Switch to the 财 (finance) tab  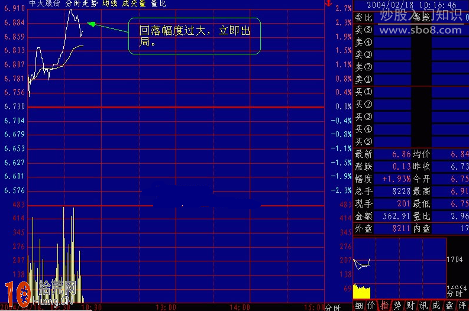410,306
